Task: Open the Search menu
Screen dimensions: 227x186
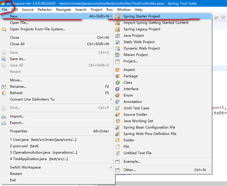Action: click(x=81, y=10)
